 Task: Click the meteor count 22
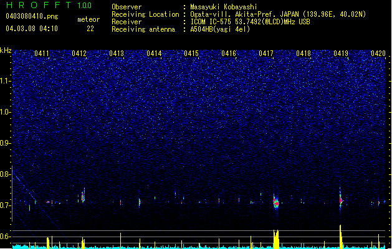90,29
